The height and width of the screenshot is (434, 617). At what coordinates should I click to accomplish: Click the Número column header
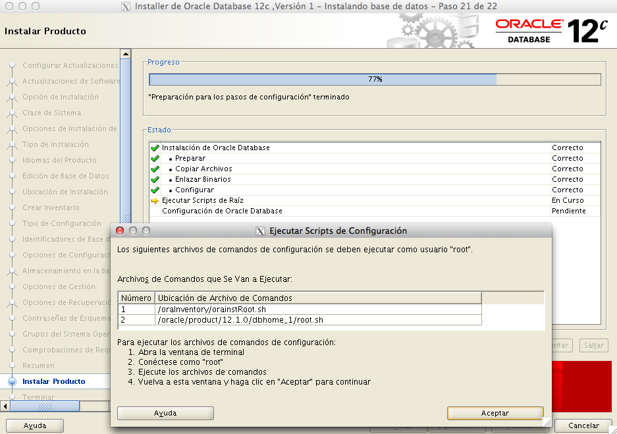click(x=136, y=298)
